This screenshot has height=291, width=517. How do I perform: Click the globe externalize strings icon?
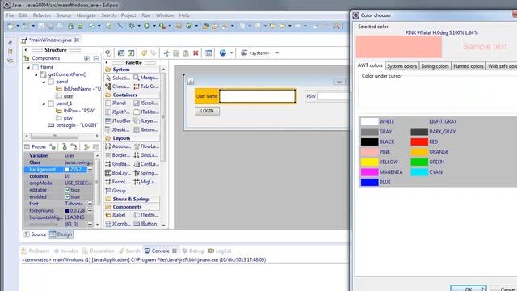click(223, 53)
